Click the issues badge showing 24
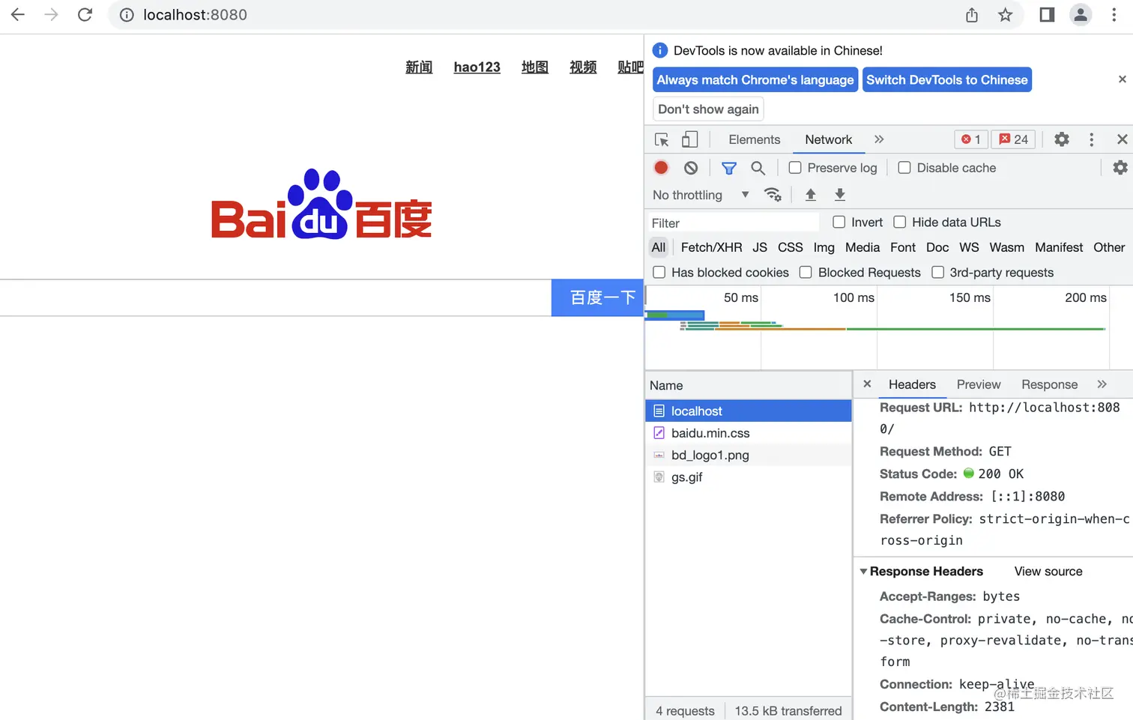Image resolution: width=1133 pixels, height=720 pixels. [x=1014, y=139]
